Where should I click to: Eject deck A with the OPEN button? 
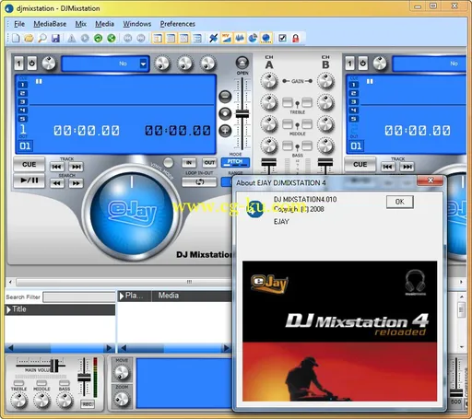242,63
